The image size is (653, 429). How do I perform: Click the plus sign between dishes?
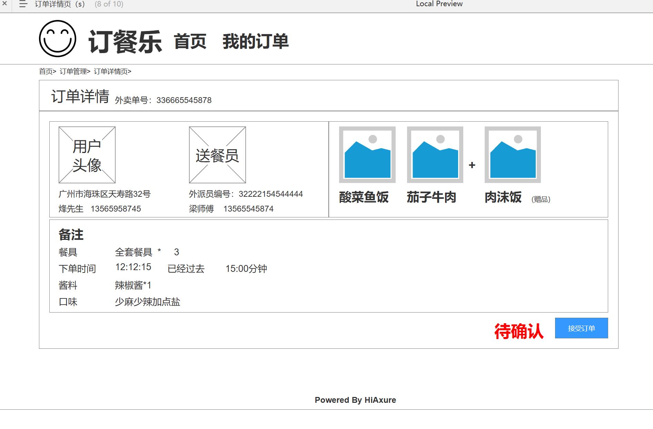click(472, 165)
